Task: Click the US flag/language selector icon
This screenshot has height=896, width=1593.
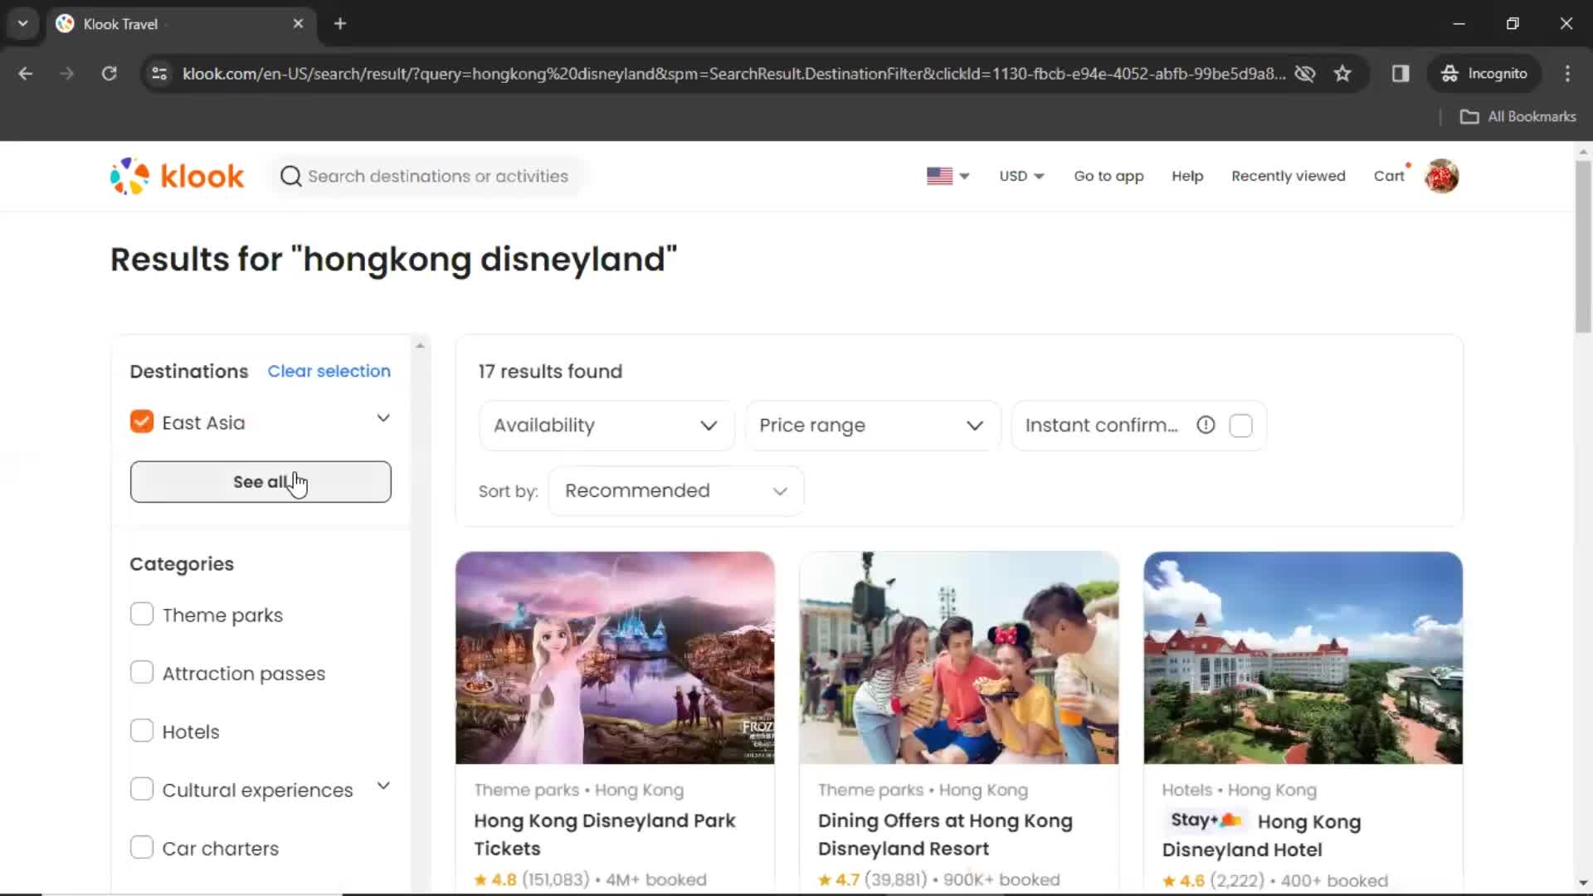Action: pos(938,176)
